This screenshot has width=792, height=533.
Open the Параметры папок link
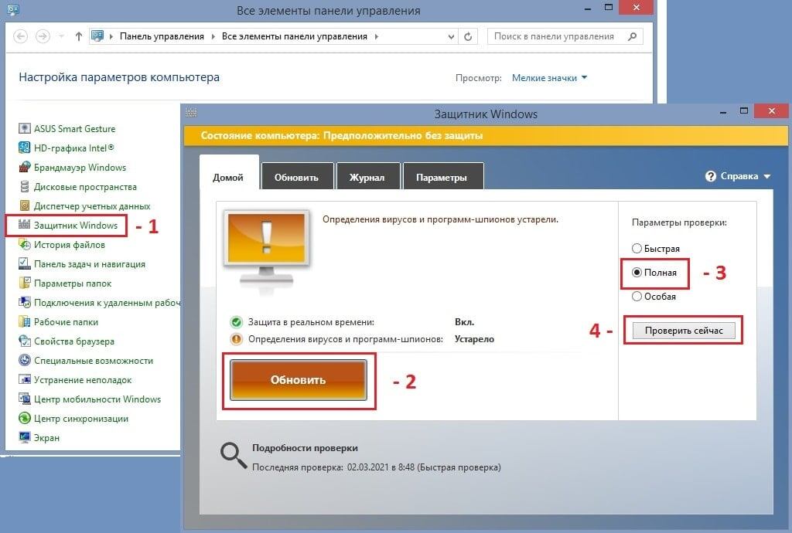click(72, 283)
